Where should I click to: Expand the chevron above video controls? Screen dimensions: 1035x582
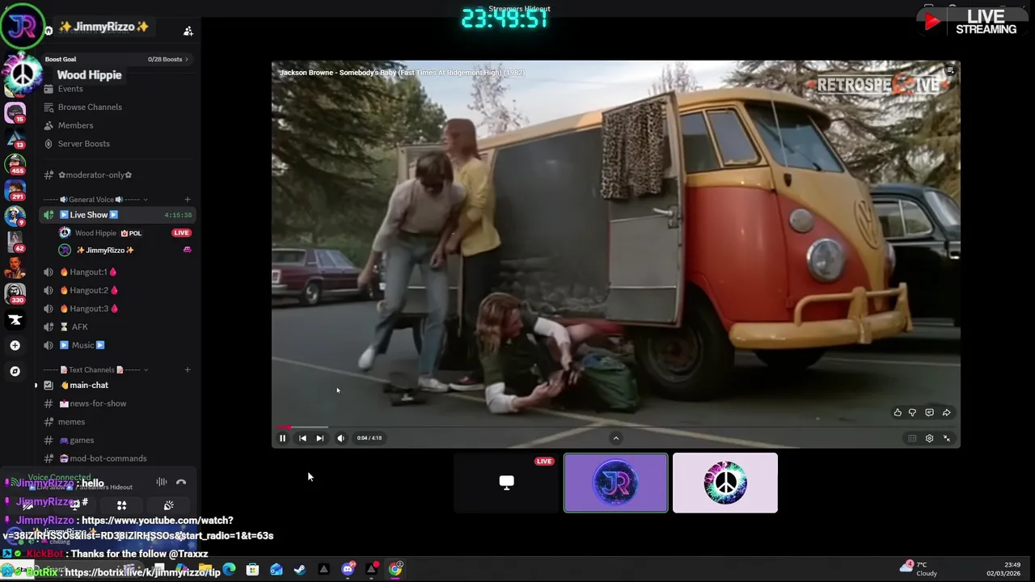point(615,438)
